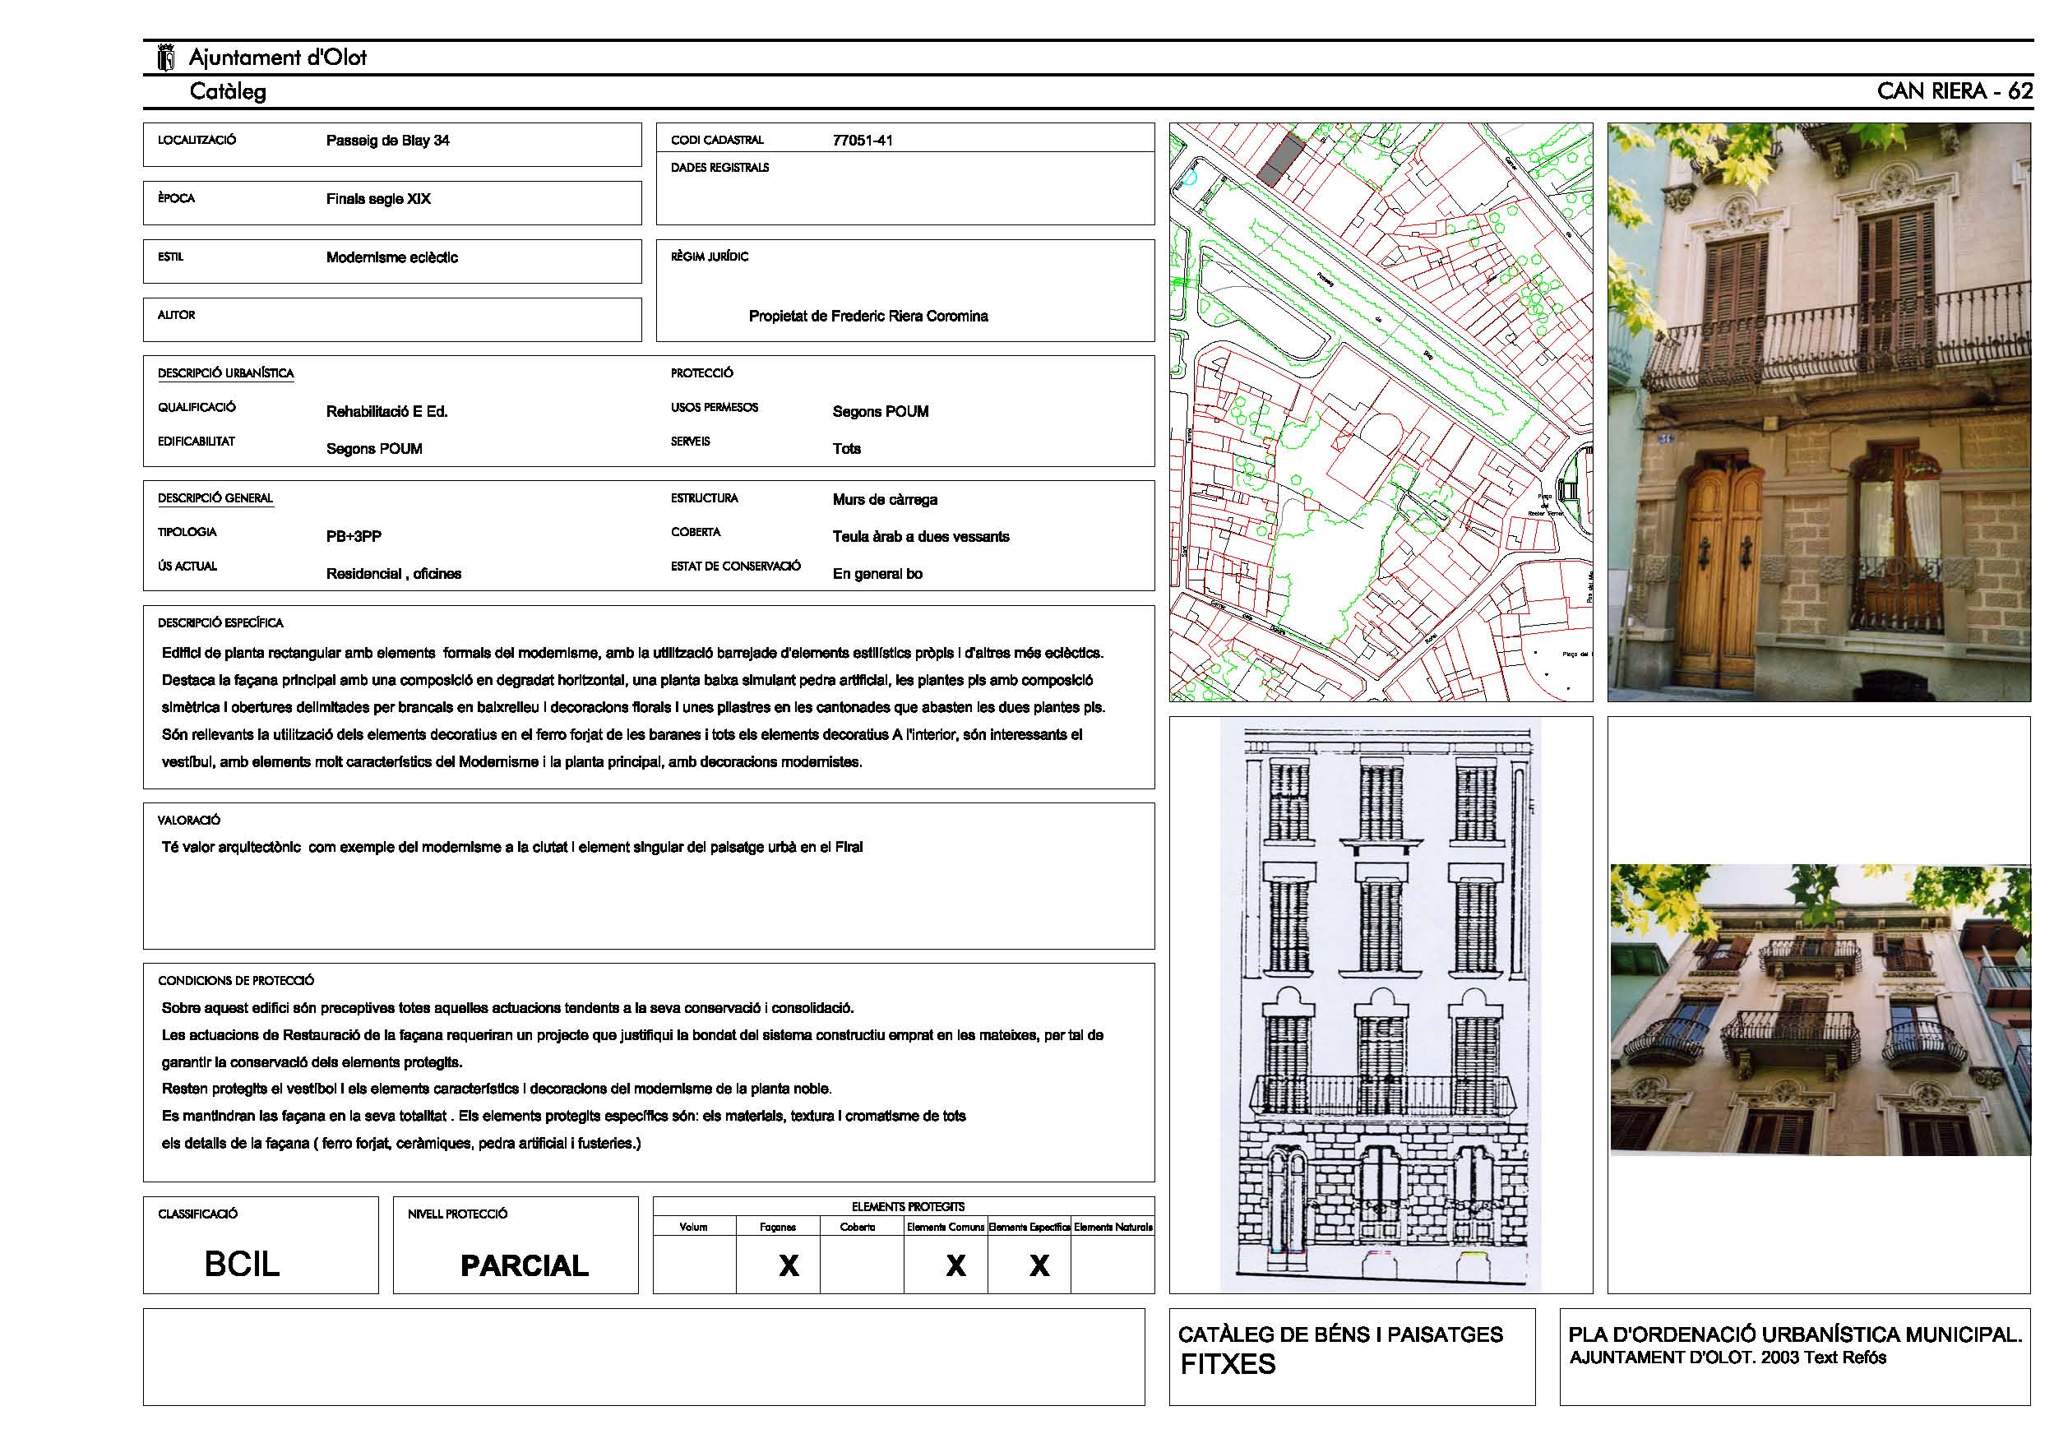
Task: Click the X mark under Elements Específics
Action: (1039, 1265)
